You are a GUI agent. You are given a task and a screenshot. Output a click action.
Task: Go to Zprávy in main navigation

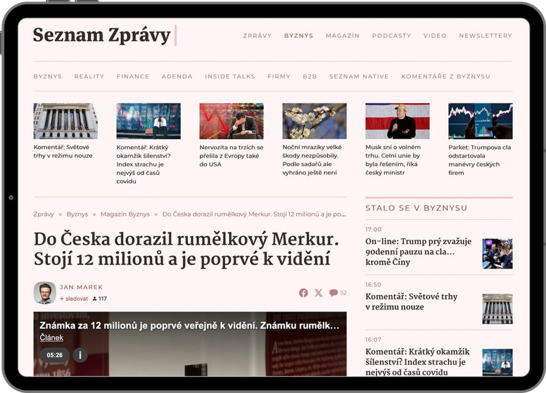[257, 36]
